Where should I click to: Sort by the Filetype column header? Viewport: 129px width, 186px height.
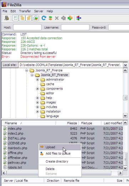pos(90,123)
